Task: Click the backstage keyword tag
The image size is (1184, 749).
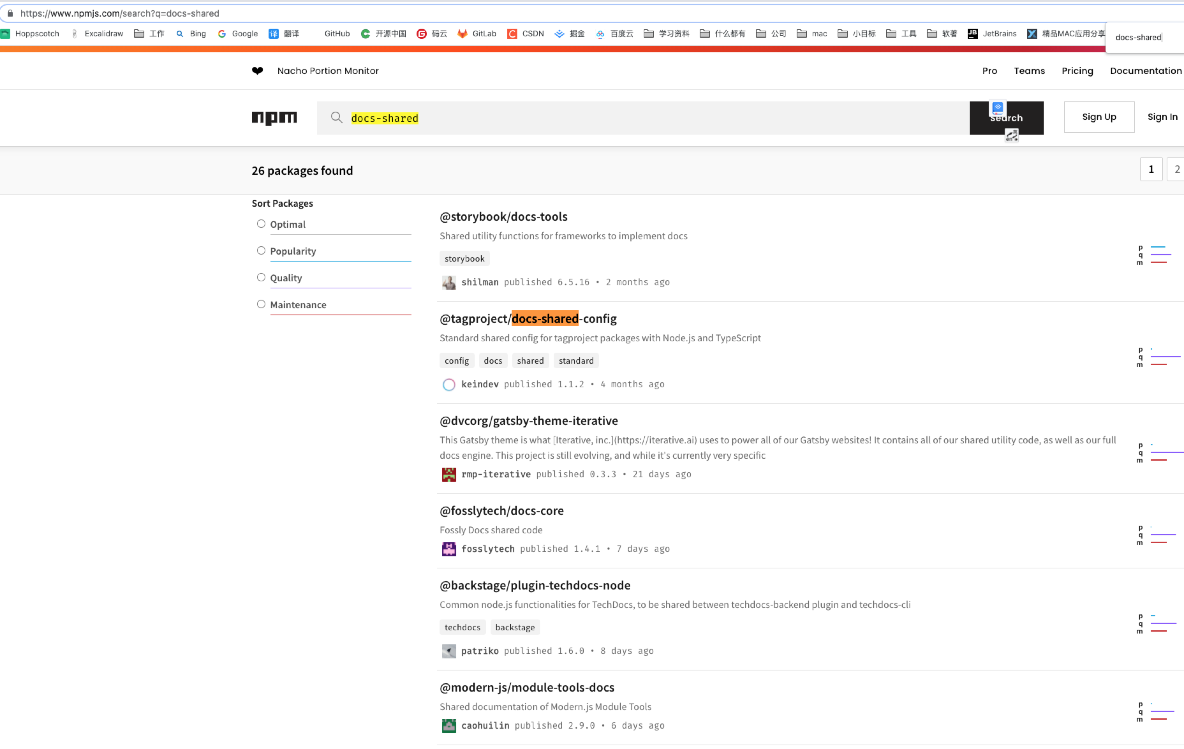Action: (515, 627)
